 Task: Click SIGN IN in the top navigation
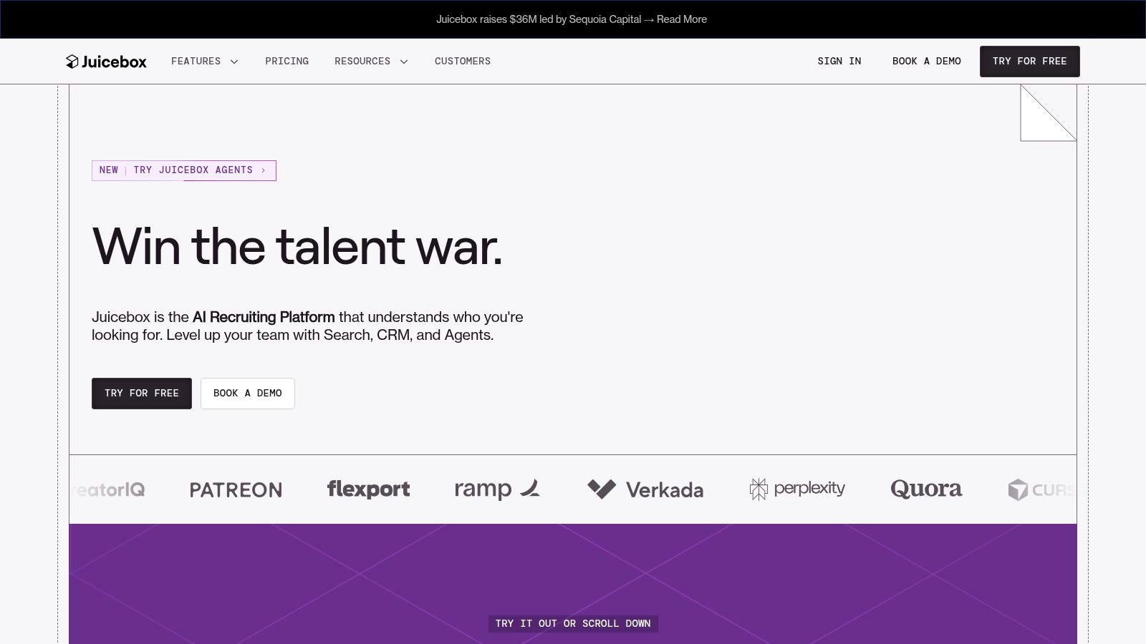point(839,61)
